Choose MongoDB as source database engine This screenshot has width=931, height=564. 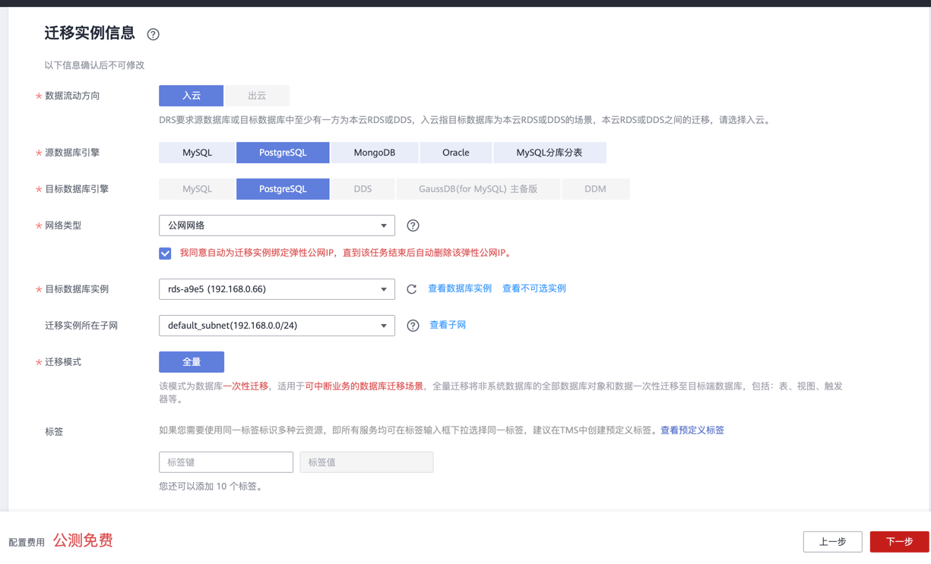click(x=374, y=153)
